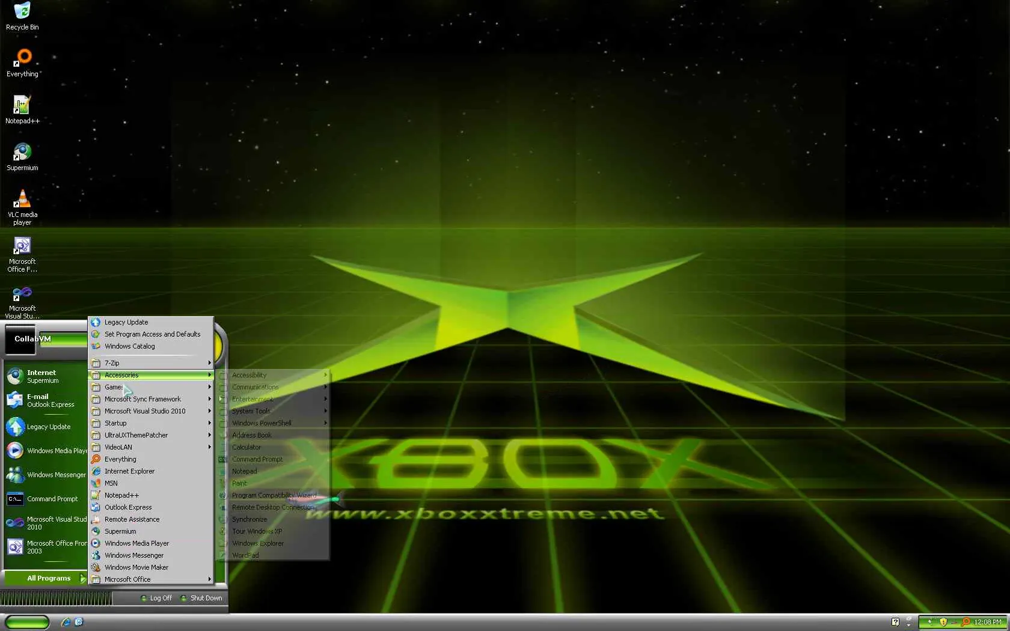Open Microsoft Office FrontPage 2003 from Start list
Viewport: 1010px width, 631px height.
coord(46,547)
